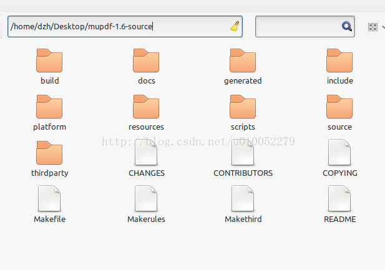This screenshot has height=270, width=385.
Task: Click the 'build' folder name label
Action: point(49,81)
